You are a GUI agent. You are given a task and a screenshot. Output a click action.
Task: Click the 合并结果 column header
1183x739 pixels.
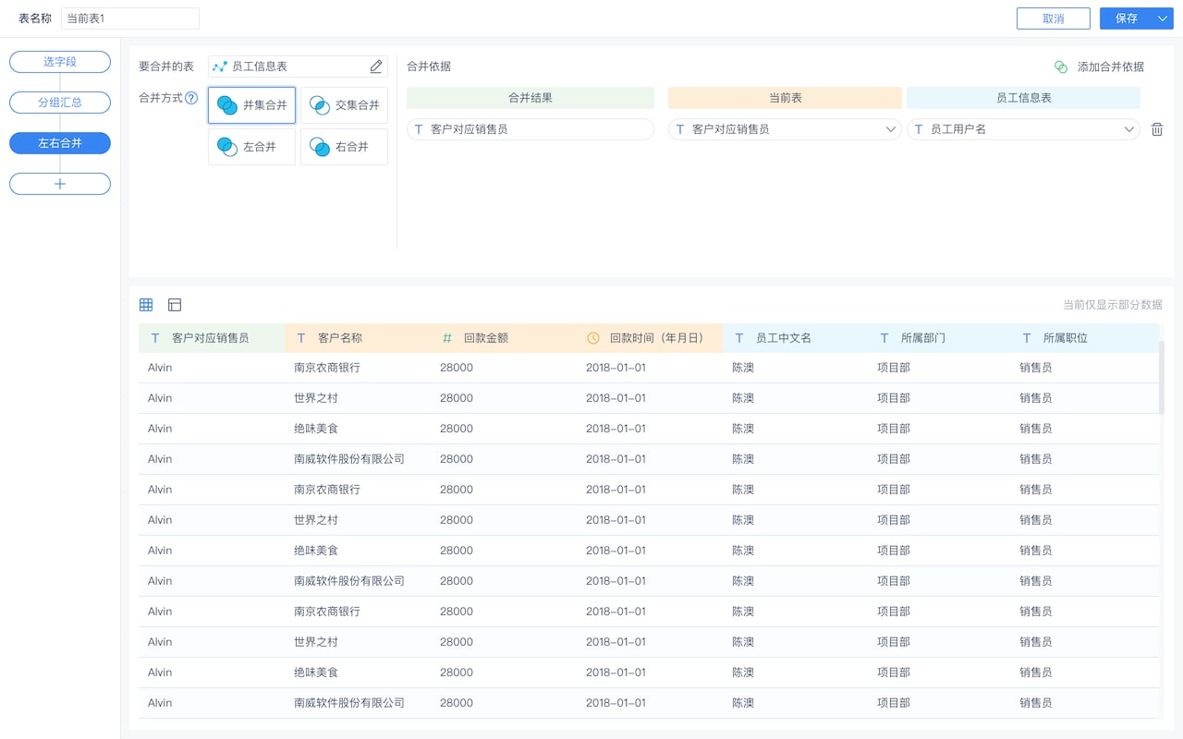531,98
